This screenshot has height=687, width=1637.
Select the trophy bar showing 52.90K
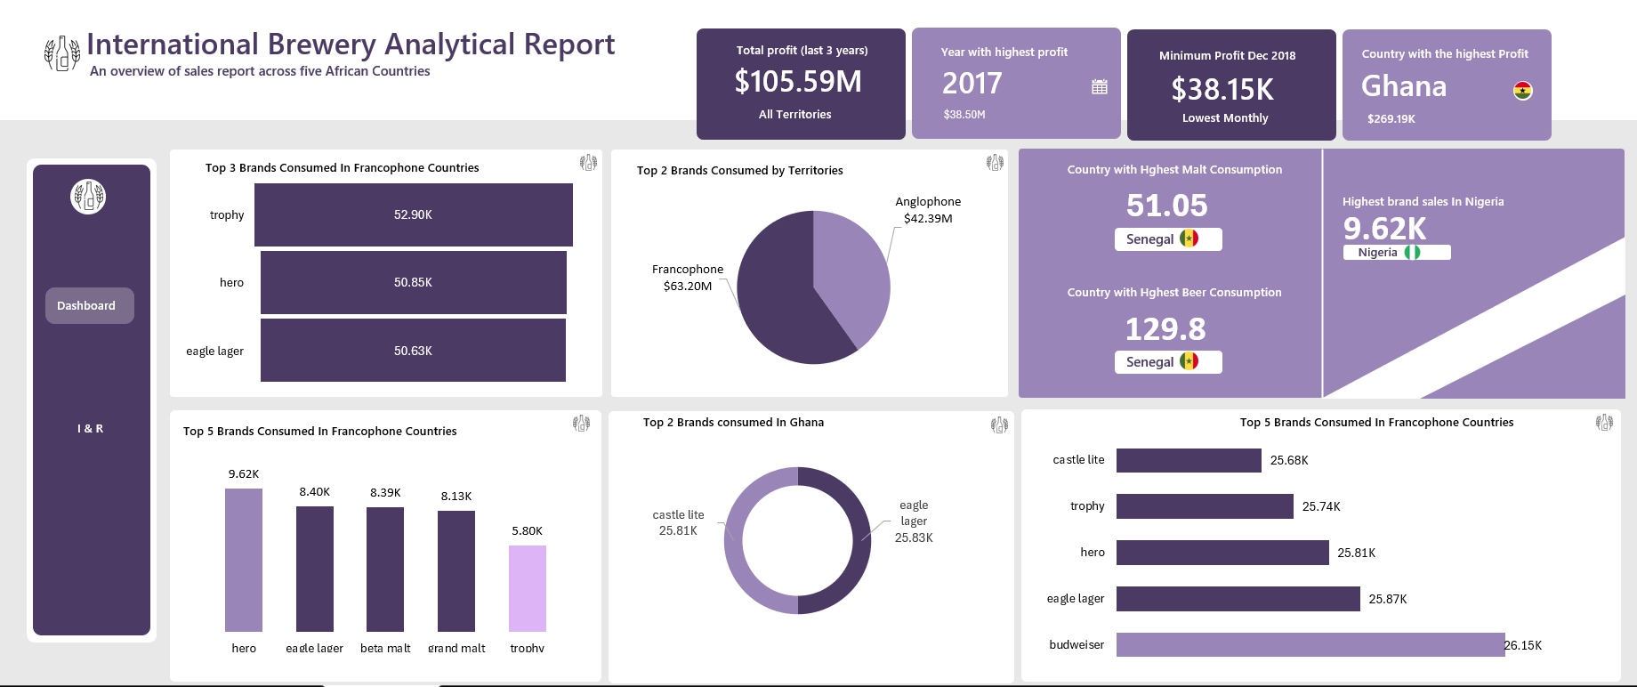pyautogui.click(x=414, y=214)
